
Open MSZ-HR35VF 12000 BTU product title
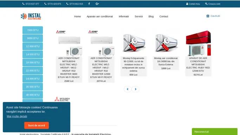101,67
